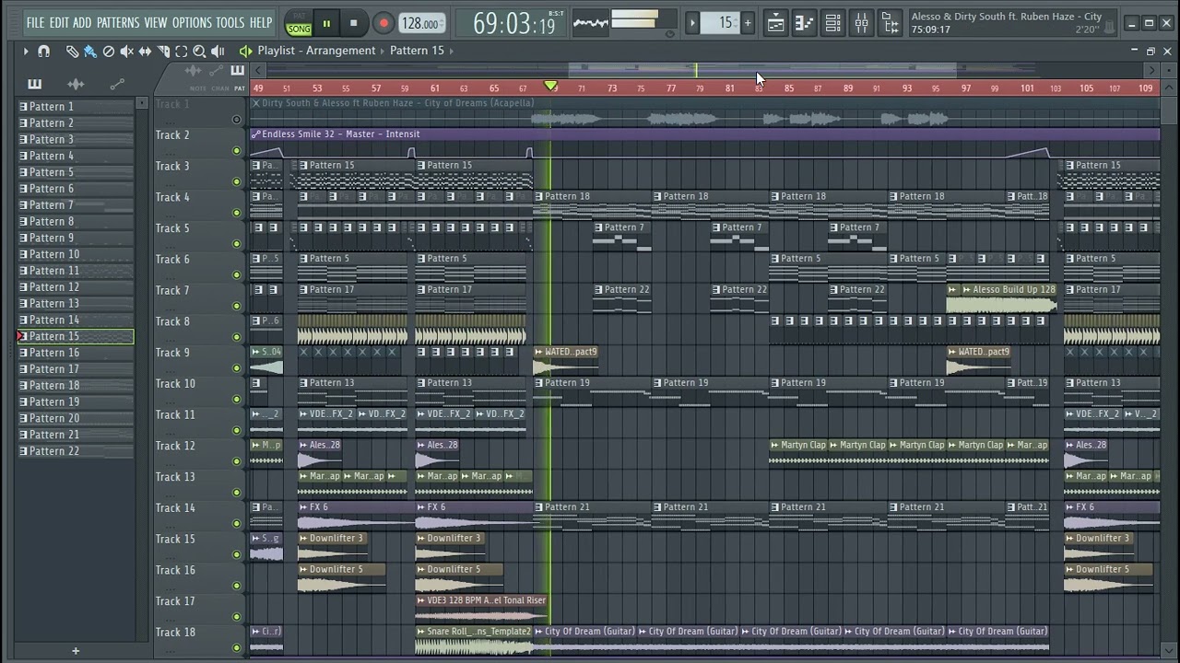This screenshot has height=663, width=1180.
Task: Toggle the snap magnet
Action: 43,52
